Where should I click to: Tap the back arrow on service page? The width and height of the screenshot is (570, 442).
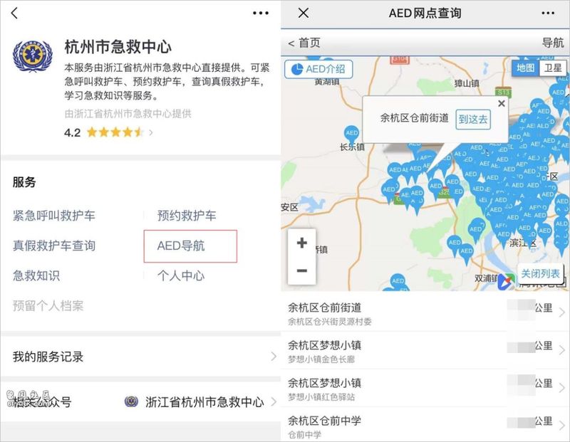(14, 14)
